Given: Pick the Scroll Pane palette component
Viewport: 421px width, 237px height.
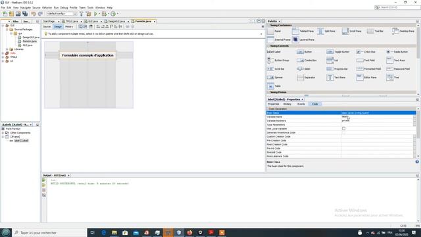Looking at the screenshot, I should pos(352,31).
